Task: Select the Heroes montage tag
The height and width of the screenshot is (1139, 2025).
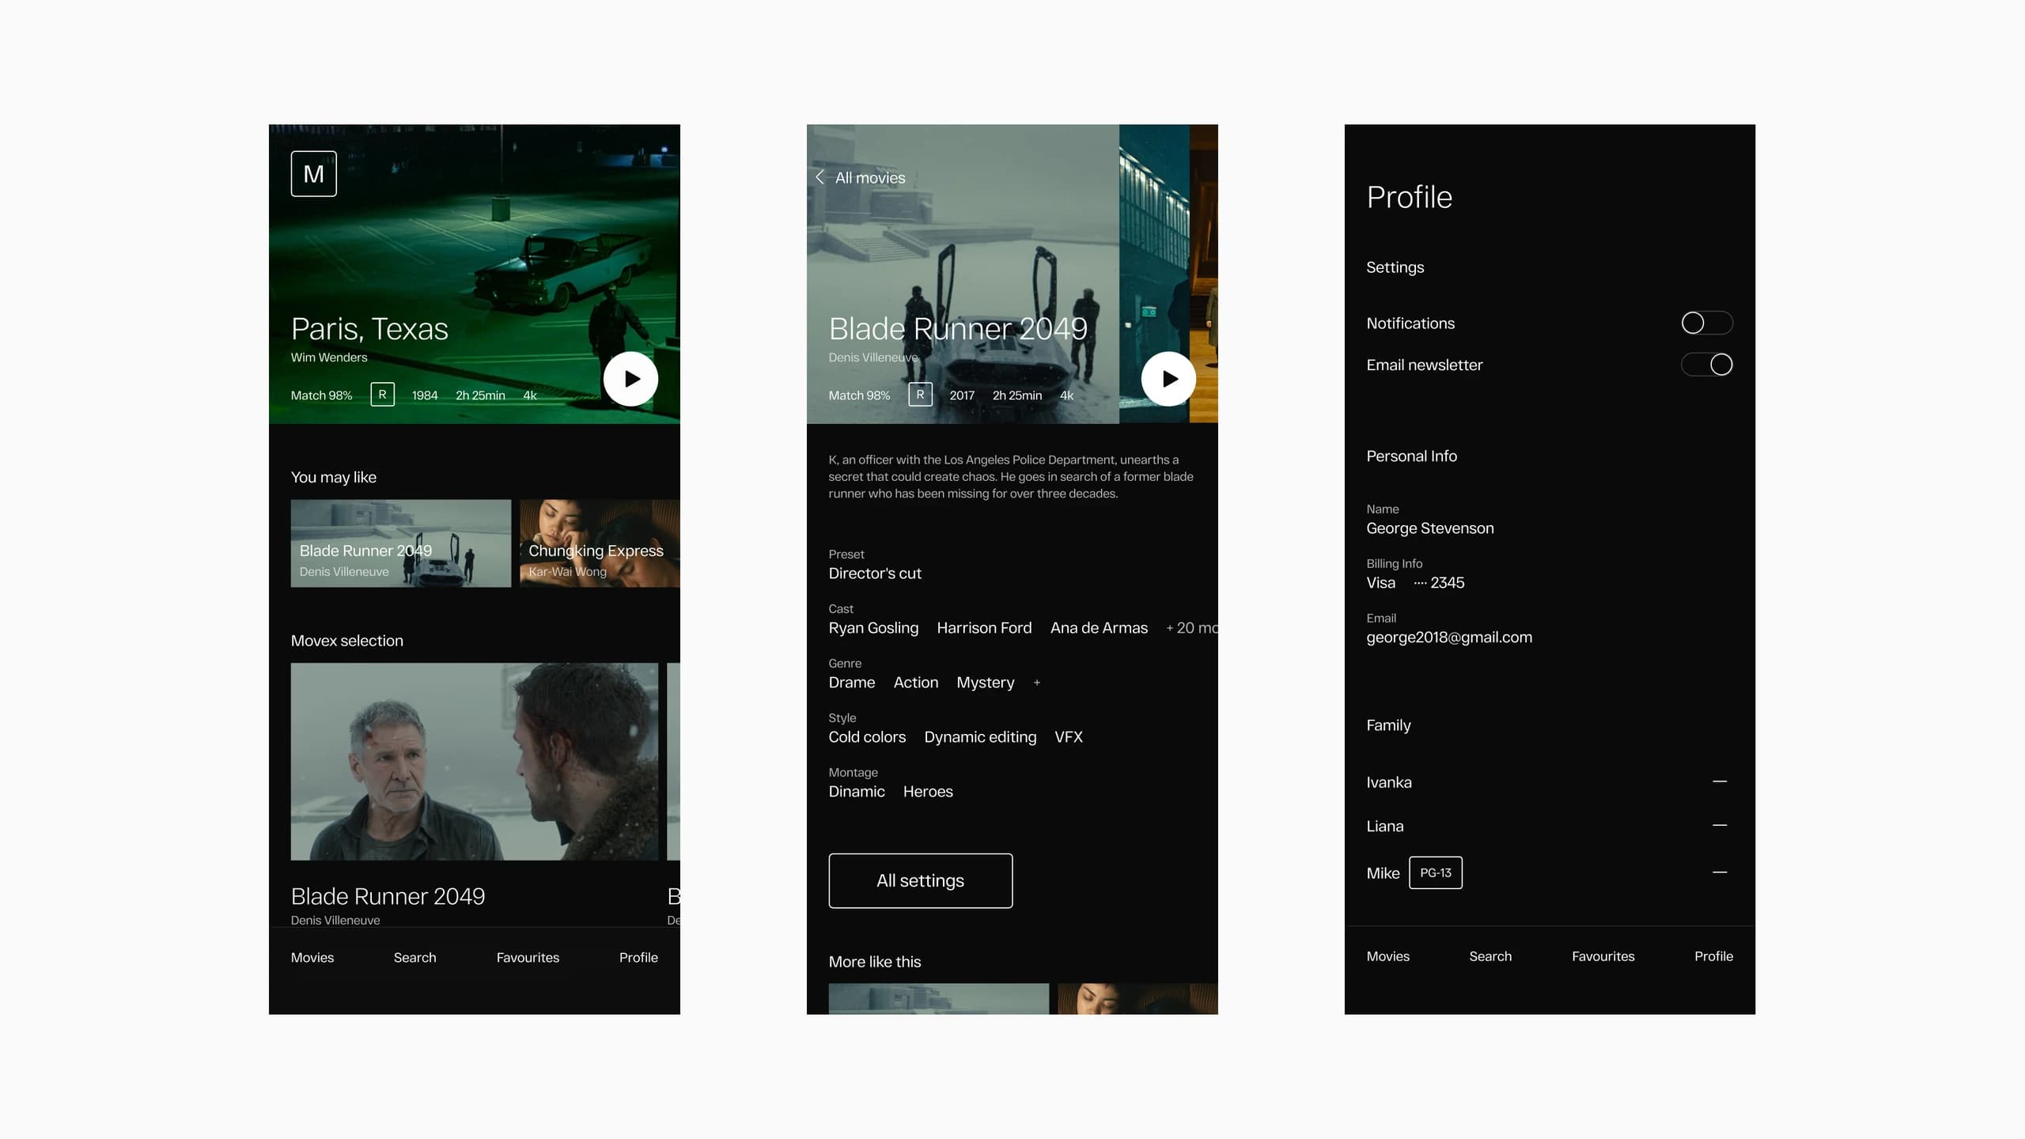Action: (x=928, y=792)
